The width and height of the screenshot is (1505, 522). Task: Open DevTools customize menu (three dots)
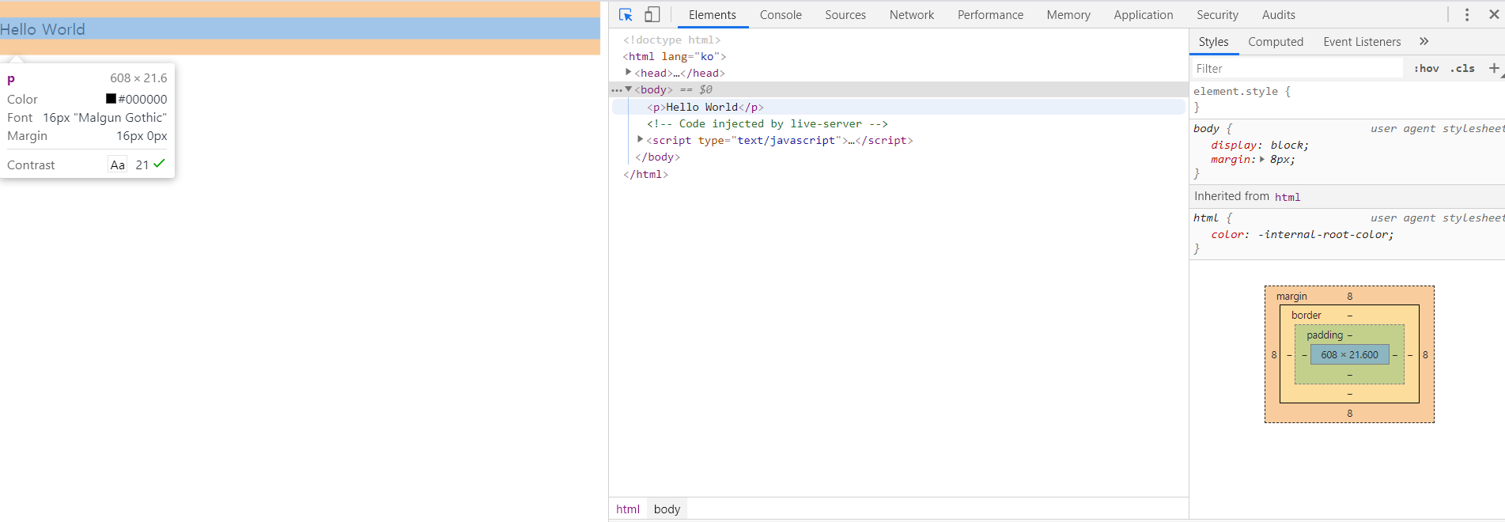coord(1467,14)
